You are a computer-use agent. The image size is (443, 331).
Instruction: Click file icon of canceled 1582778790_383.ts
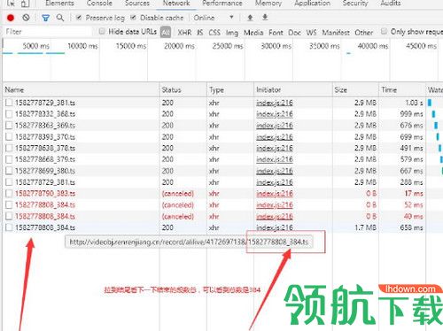click(x=9, y=194)
